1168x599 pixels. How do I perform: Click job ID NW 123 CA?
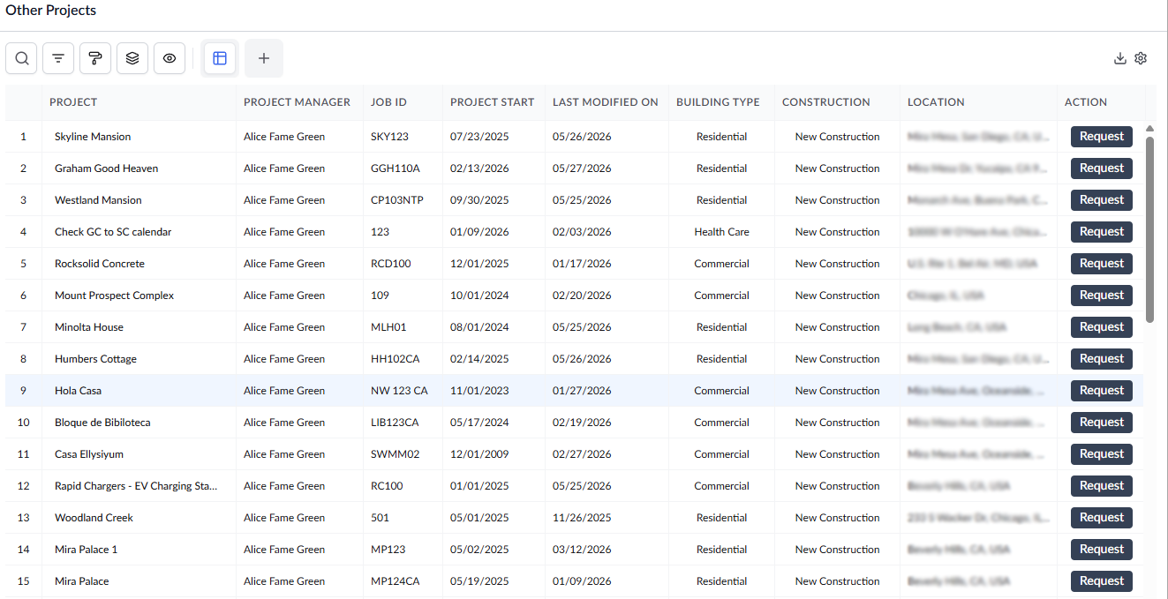coord(399,391)
